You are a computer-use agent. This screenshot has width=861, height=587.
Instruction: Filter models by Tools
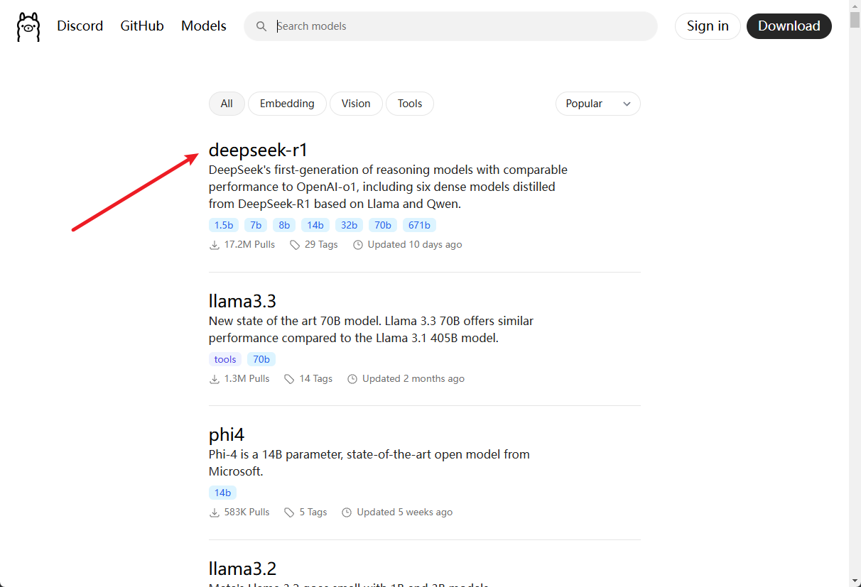coord(410,104)
